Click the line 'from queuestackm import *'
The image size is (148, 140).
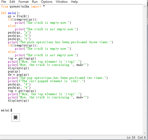tap(23, 6)
